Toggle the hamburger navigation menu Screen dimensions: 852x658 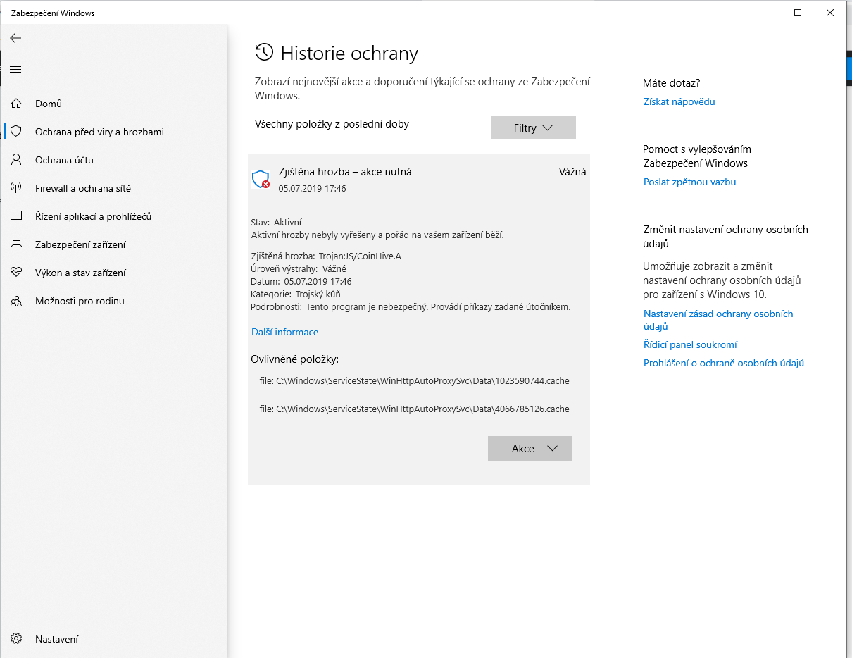click(15, 69)
